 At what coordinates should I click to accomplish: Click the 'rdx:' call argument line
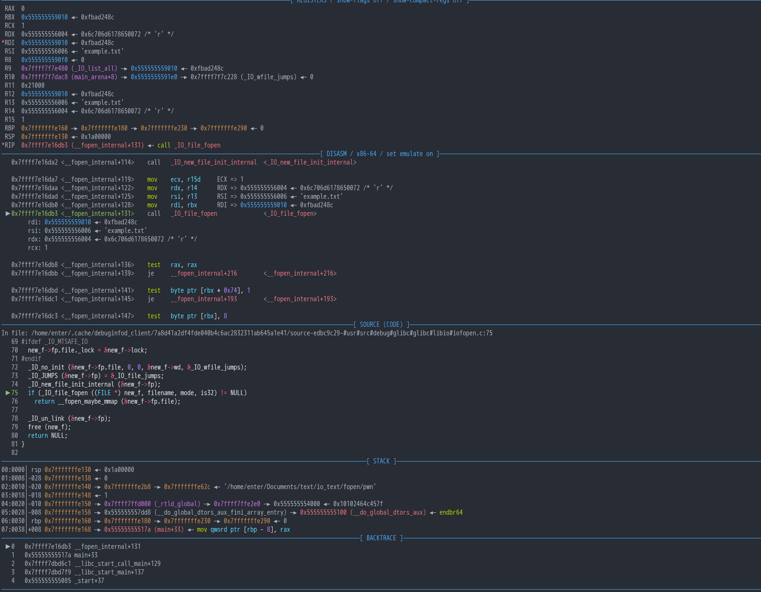click(112, 239)
